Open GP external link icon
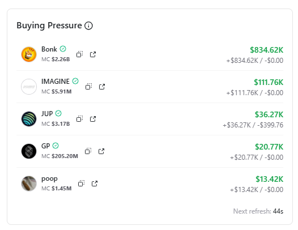The width and height of the screenshot is (298, 230). [101, 151]
